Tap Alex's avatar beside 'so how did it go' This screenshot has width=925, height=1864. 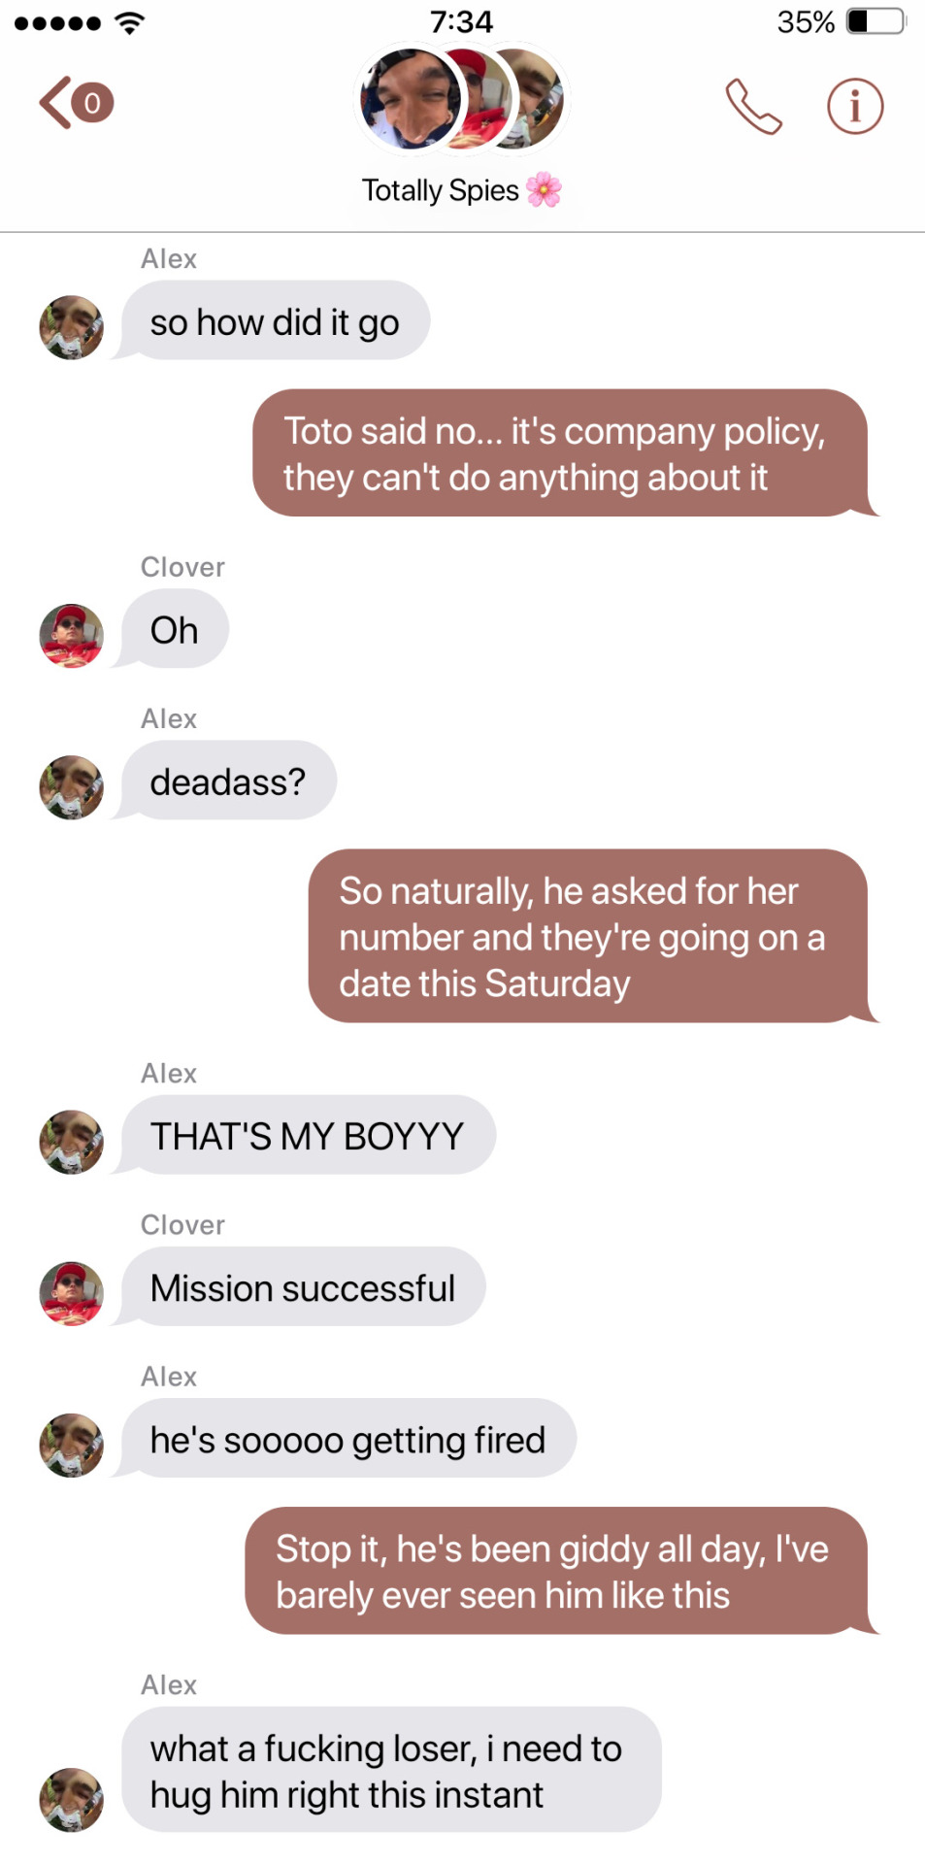[x=71, y=327]
